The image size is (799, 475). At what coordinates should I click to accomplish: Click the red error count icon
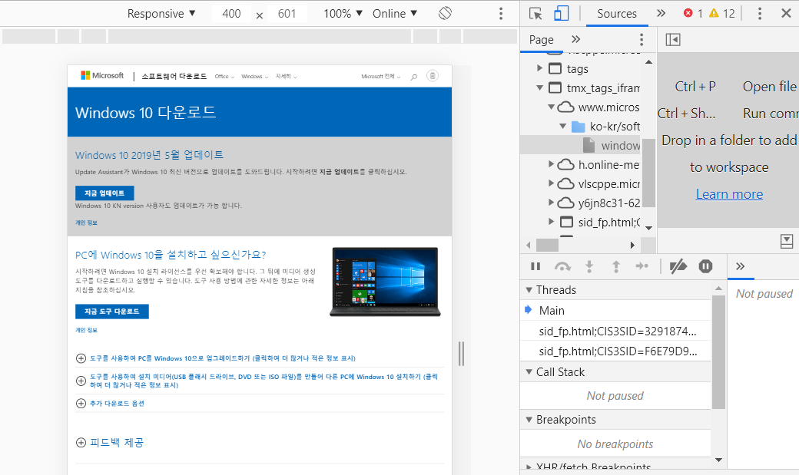688,13
